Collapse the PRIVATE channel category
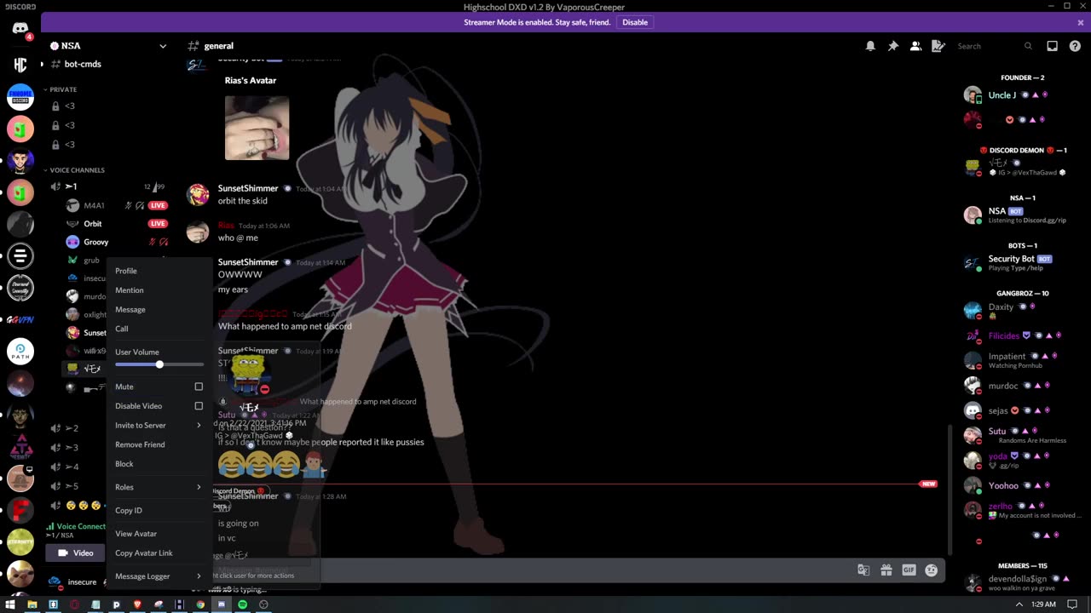Screen dimensions: 1091x613 (63, 89)
